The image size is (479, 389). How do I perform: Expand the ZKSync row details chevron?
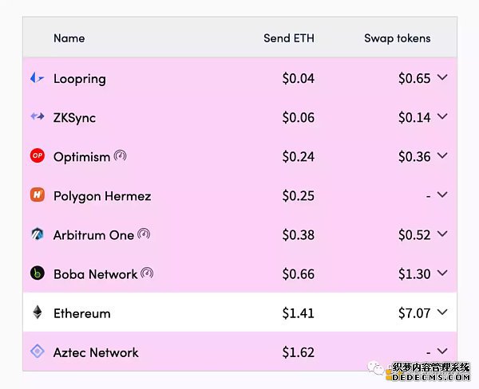pos(442,116)
